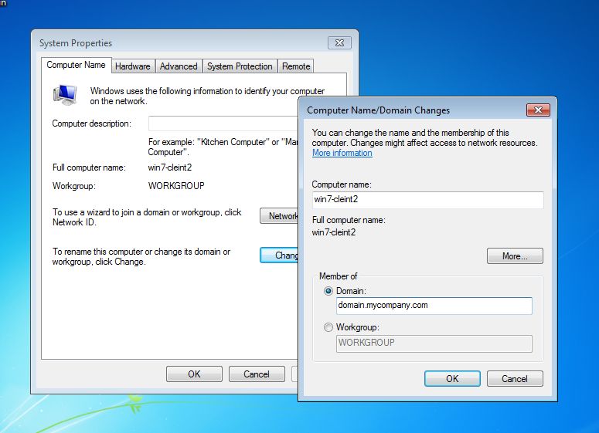Click the Domain field containing domain.mycompany.com
The image size is (599, 433).
(434, 306)
